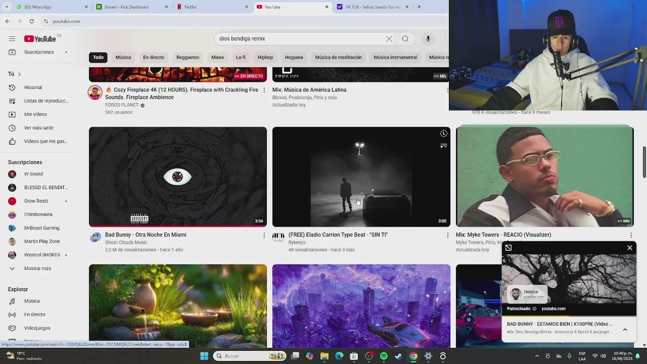The image size is (647, 364).
Task: Expand the miniplayer to full page
Action: pos(509,248)
